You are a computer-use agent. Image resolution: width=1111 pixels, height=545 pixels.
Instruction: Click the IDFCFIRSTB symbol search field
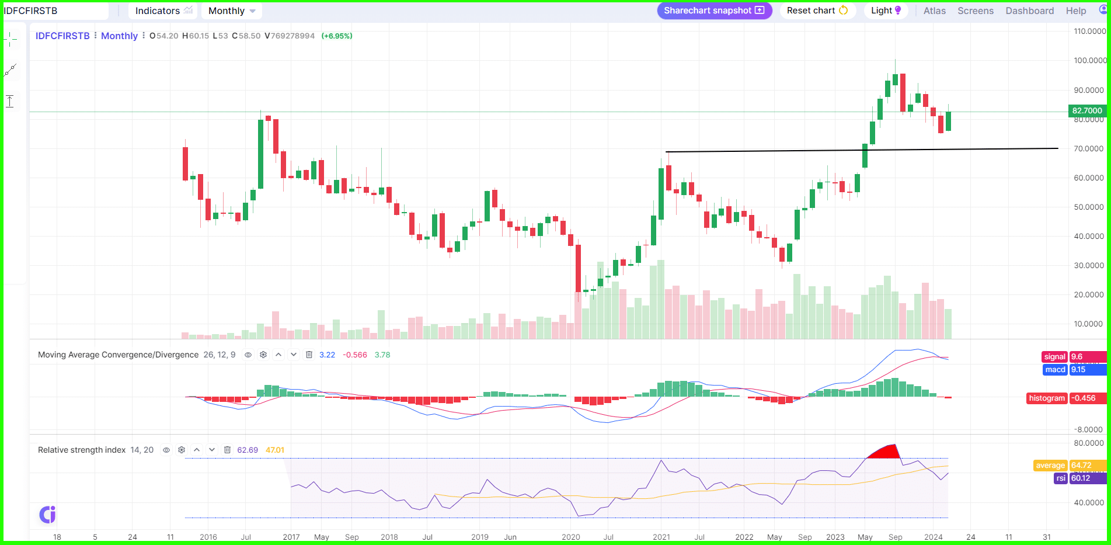[x=55, y=11]
